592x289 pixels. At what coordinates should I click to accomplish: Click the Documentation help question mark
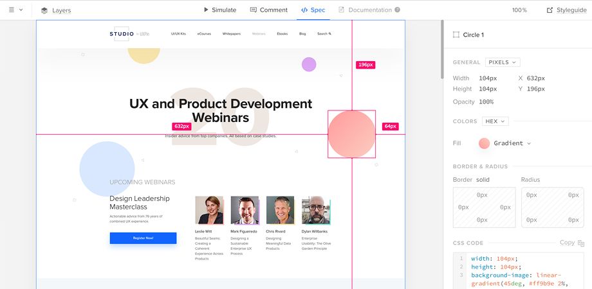tap(397, 10)
